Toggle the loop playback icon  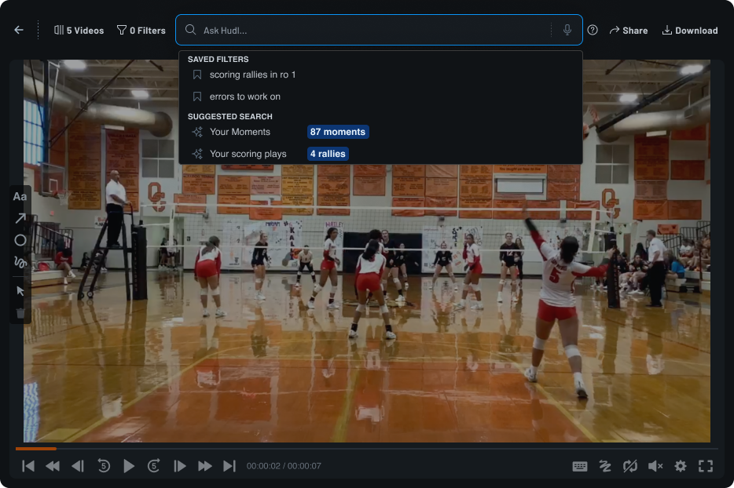(x=630, y=466)
